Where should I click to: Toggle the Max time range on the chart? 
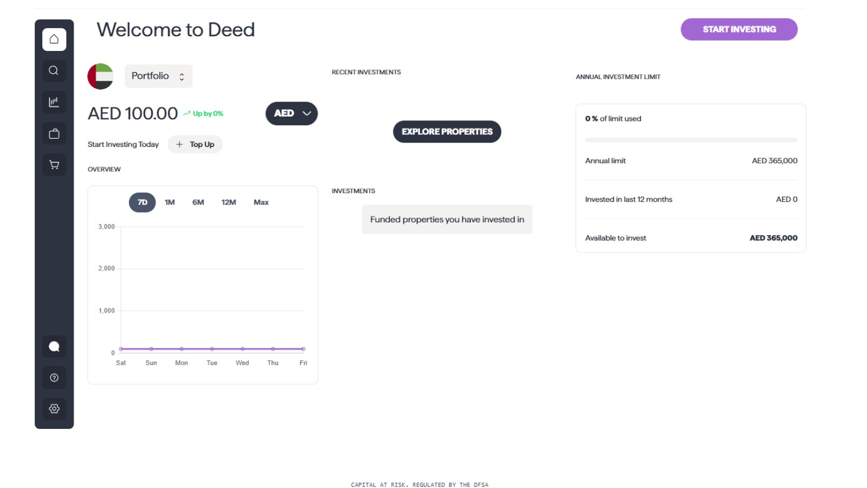click(261, 202)
